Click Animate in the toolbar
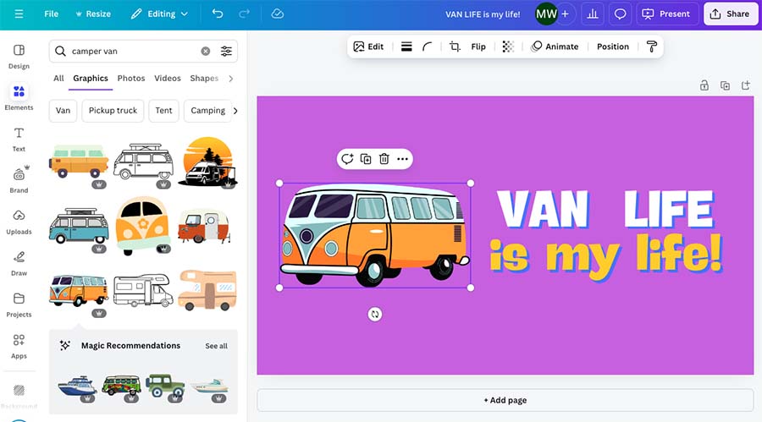 [555, 47]
